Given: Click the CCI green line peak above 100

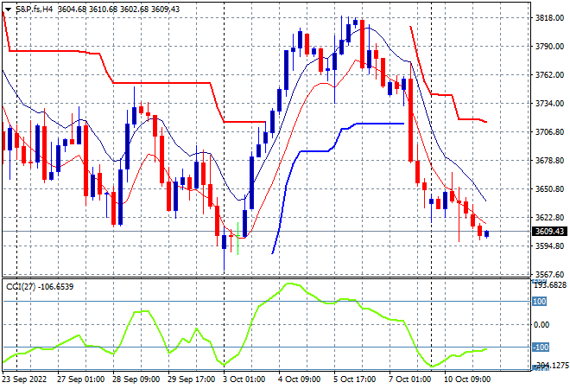Looking at the screenshot, I should click(290, 284).
